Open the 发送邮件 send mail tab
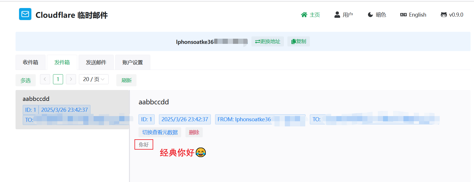 click(x=96, y=62)
